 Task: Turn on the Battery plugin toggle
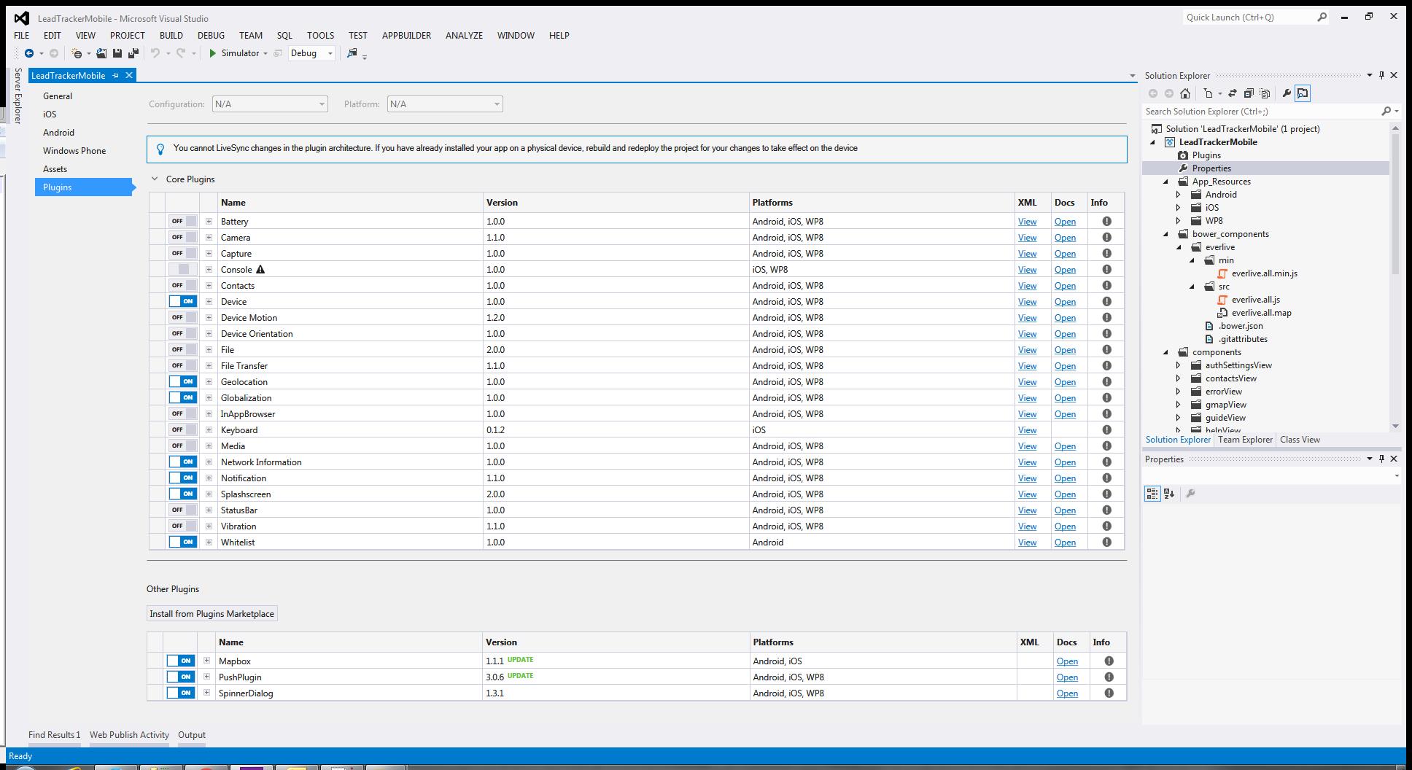pyautogui.click(x=182, y=221)
